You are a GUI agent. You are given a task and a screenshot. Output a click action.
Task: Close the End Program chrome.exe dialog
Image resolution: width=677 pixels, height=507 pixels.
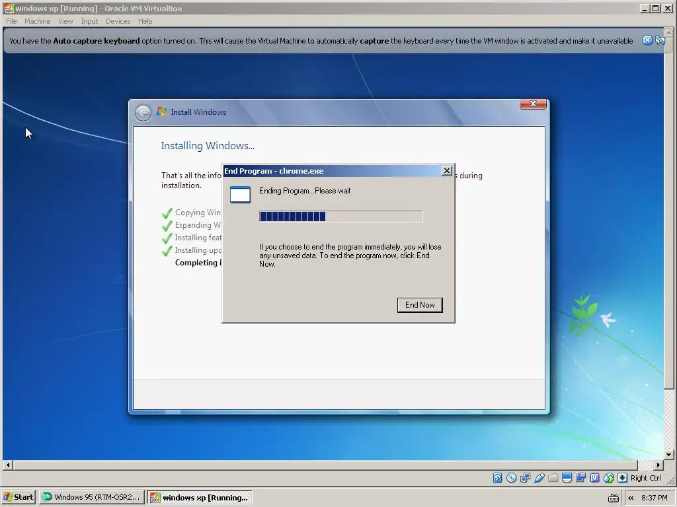[x=447, y=171]
